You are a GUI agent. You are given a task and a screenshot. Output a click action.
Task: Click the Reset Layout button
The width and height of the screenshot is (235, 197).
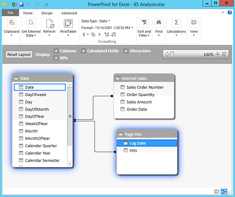19,55
